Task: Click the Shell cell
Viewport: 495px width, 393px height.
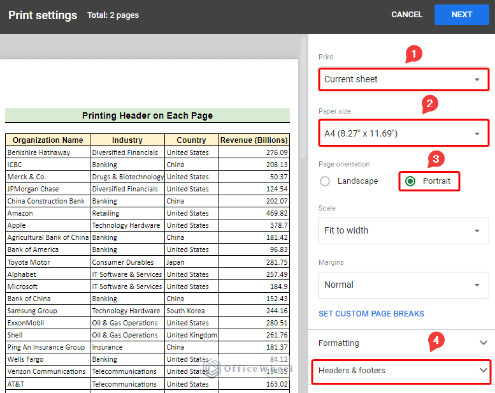Action: [48, 335]
